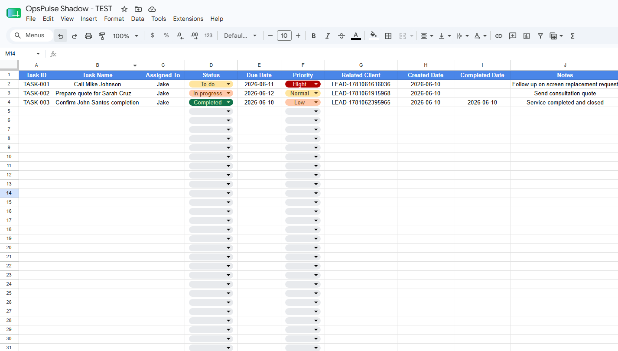Screen dimensions: 618x351
Task: Increase decimal places icon
Action: (194, 36)
